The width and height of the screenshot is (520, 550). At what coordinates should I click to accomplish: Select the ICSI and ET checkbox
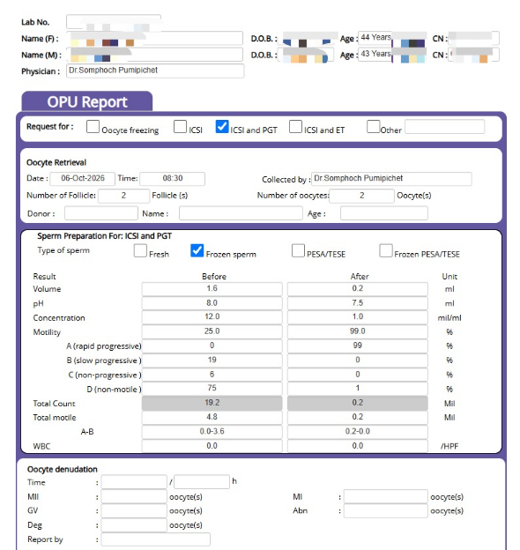(x=295, y=127)
